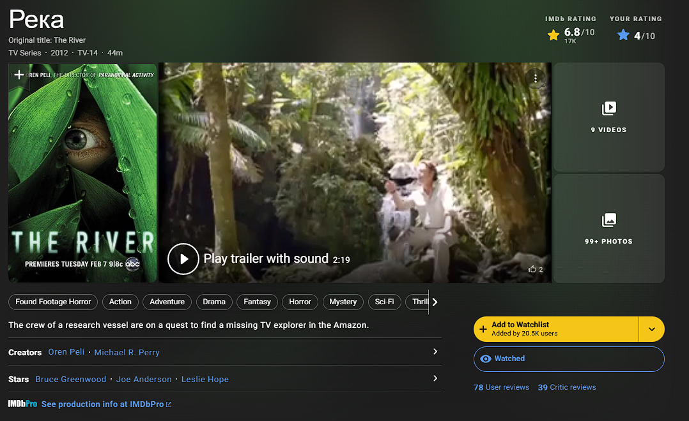Change your rating via blue star
Viewport: 689px width, 421px height.
click(623, 34)
